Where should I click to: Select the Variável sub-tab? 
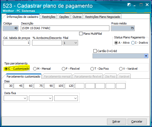pyautogui.click(x=124, y=77)
